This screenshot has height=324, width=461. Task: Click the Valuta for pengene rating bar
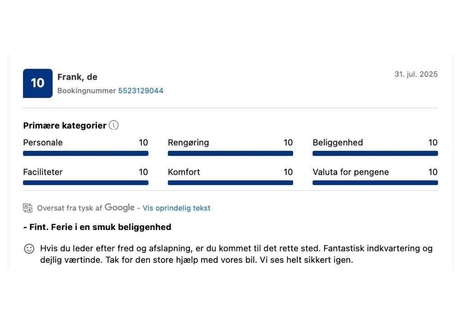pos(375,183)
